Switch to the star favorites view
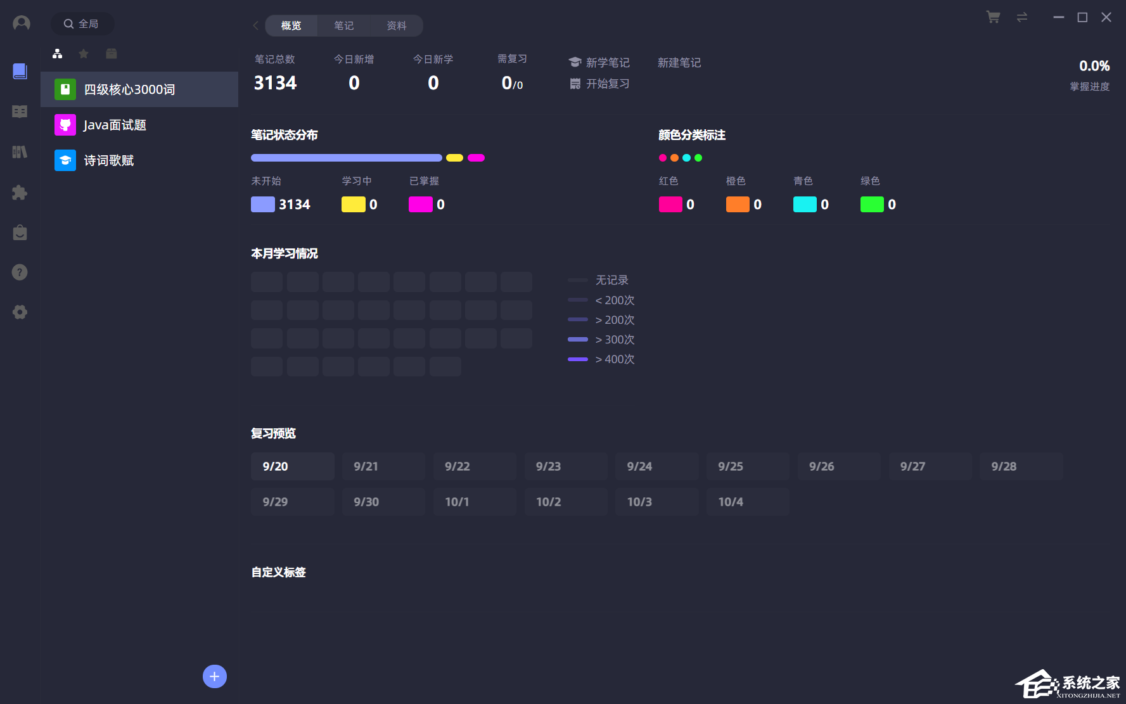 (x=83, y=54)
